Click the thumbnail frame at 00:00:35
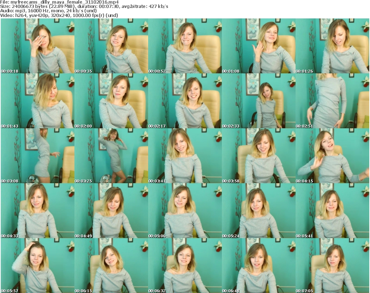The height and width of the screenshot is (293, 370). [111, 46]
